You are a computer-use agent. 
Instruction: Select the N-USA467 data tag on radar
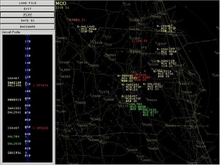click(x=166, y=29)
